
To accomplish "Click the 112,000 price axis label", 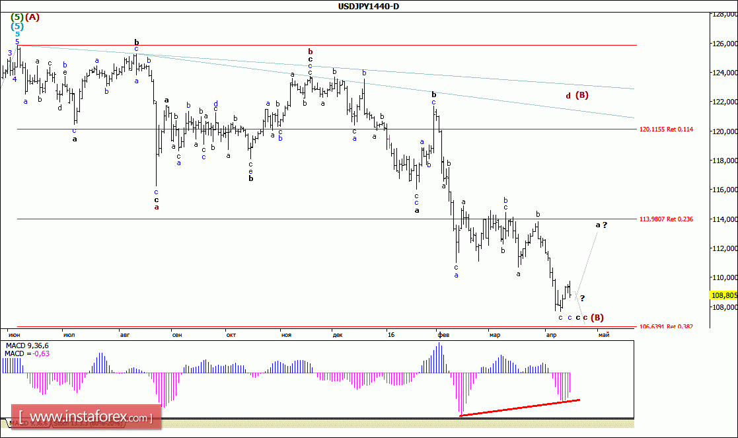I will coord(725,248).
